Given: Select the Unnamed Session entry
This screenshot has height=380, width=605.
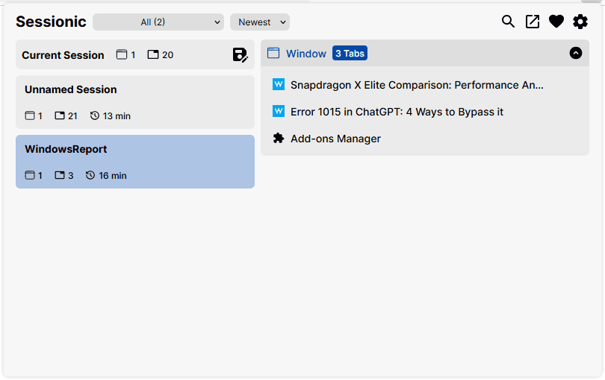Looking at the screenshot, I should (x=135, y=102).
